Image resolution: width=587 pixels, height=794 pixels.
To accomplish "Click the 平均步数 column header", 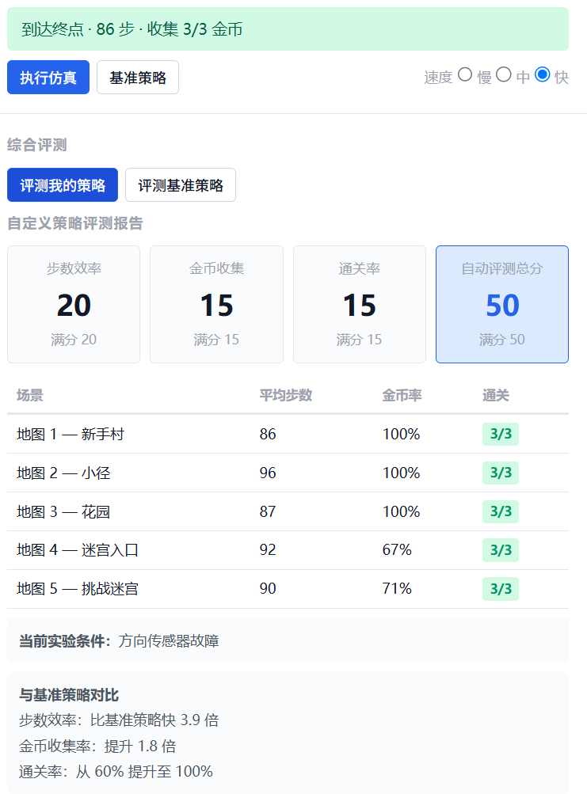I will [x=286, y=395].
